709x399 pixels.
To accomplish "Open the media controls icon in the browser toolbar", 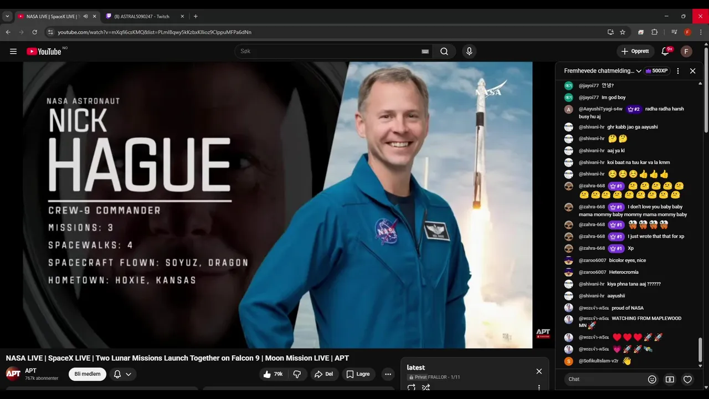I will pyautogui.click(x=674, y=32).
